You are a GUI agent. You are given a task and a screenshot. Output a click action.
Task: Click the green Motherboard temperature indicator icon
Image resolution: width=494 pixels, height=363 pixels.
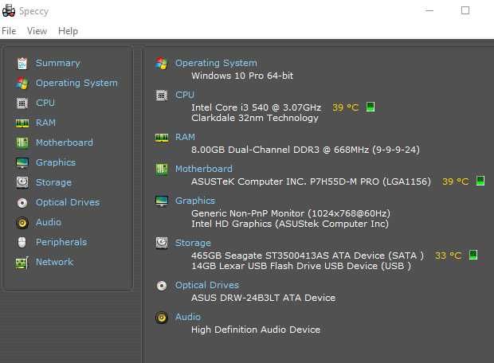480,181
